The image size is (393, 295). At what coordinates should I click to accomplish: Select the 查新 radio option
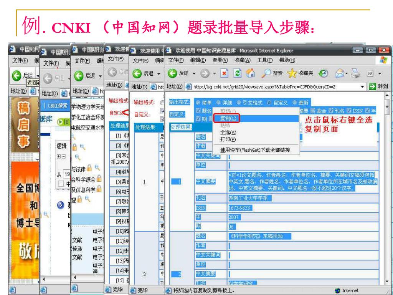(295, 103)
